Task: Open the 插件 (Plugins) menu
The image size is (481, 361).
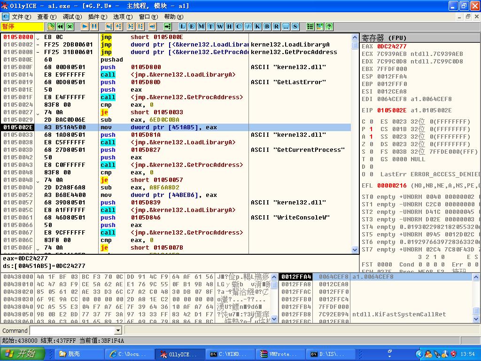Action: [97, 17]
